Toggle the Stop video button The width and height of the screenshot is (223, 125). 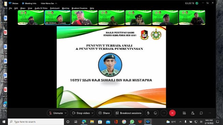point(81,113)
